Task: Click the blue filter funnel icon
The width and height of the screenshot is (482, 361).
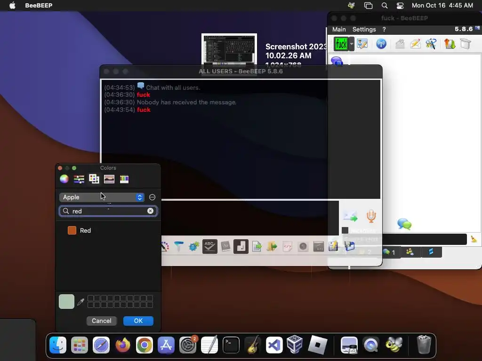Action: point(178,246)
